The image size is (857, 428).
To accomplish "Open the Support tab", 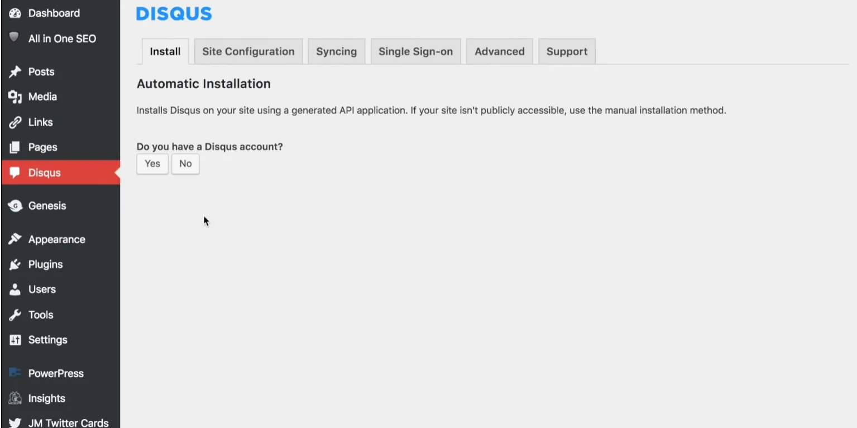I will 567,51.
